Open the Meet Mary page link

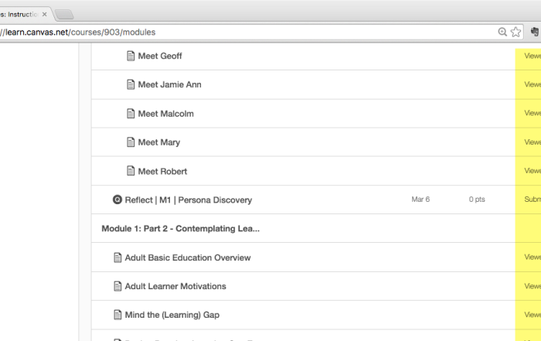(158, 142)
